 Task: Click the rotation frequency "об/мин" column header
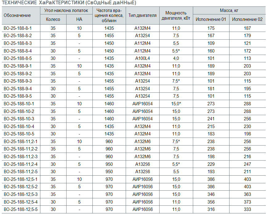pyautogui.click(x=109, y=15)
